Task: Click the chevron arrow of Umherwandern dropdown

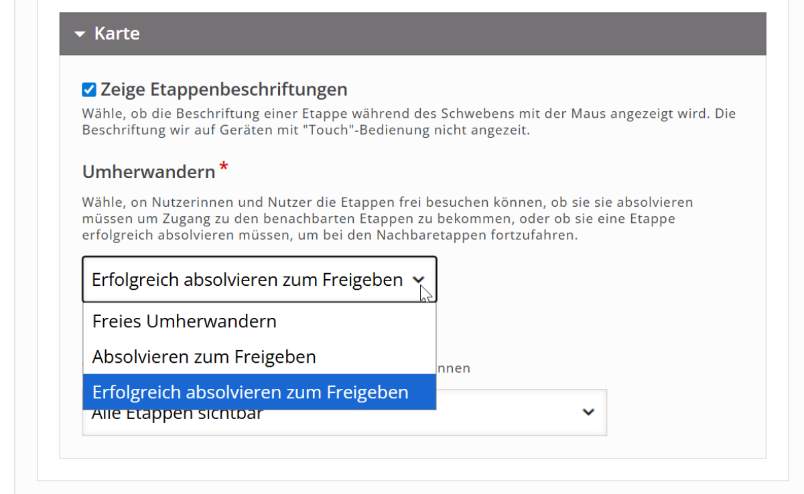Action: (419, 280)
